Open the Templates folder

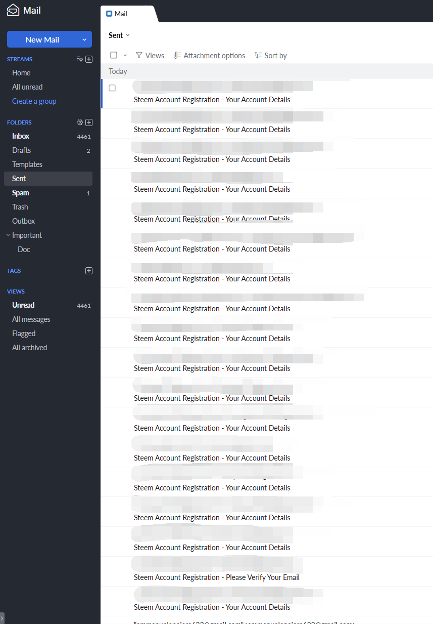[x=49, y=164]
